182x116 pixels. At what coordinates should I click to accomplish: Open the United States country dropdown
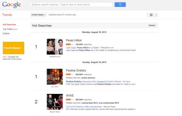(x=39, y=15)
